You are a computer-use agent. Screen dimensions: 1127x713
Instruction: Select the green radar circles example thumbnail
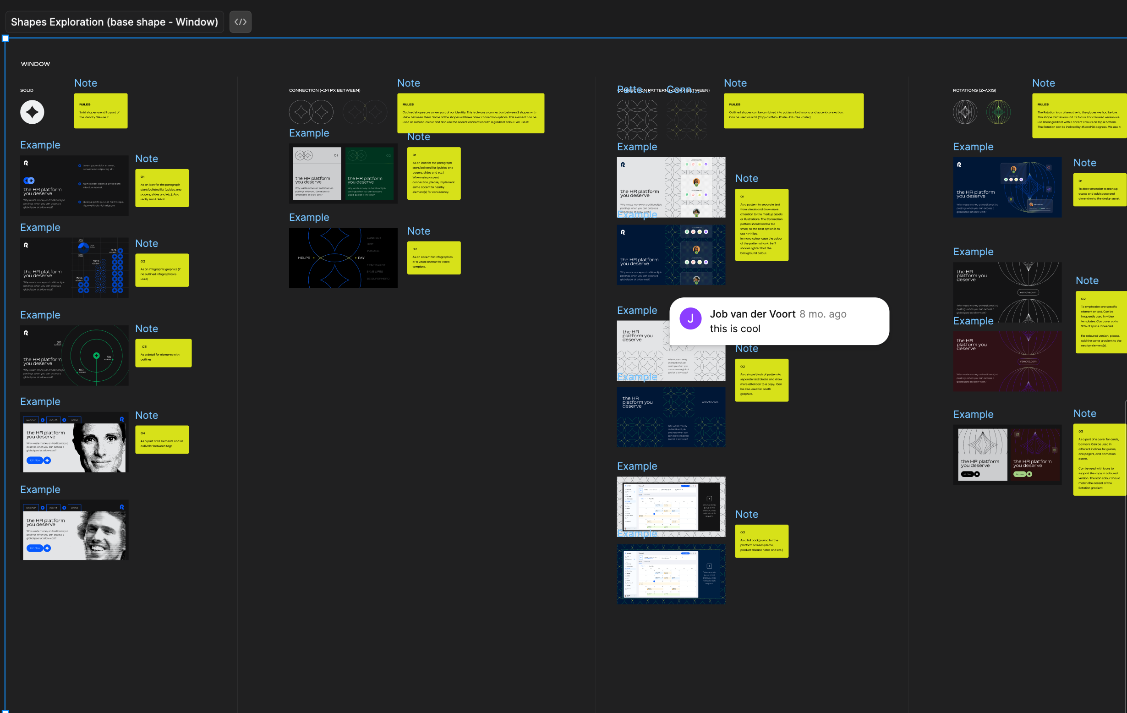point(74,355)
